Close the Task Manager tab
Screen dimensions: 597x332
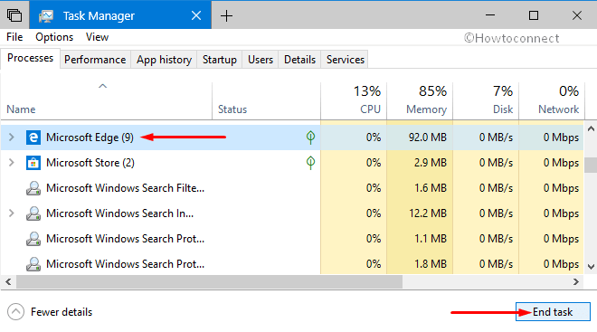pyautogui.click(x=196, y=15)
